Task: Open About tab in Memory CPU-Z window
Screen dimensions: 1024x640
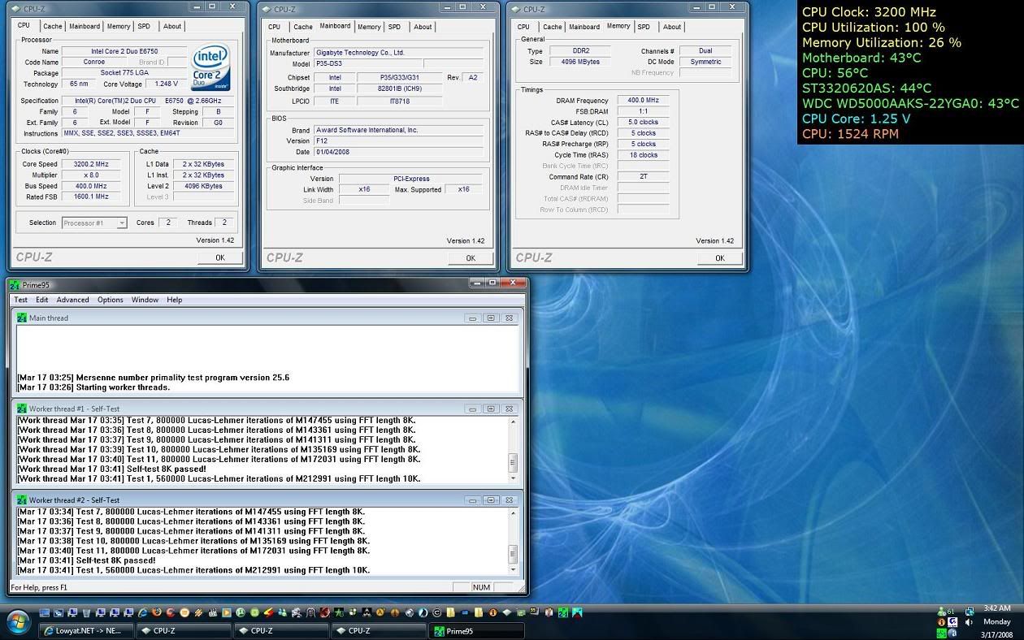Action: [672, 27]
